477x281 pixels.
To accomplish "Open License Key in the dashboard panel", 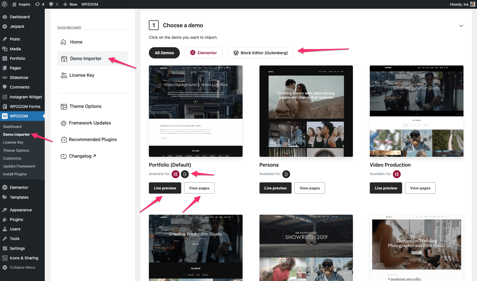I will [x=82, y=75].
